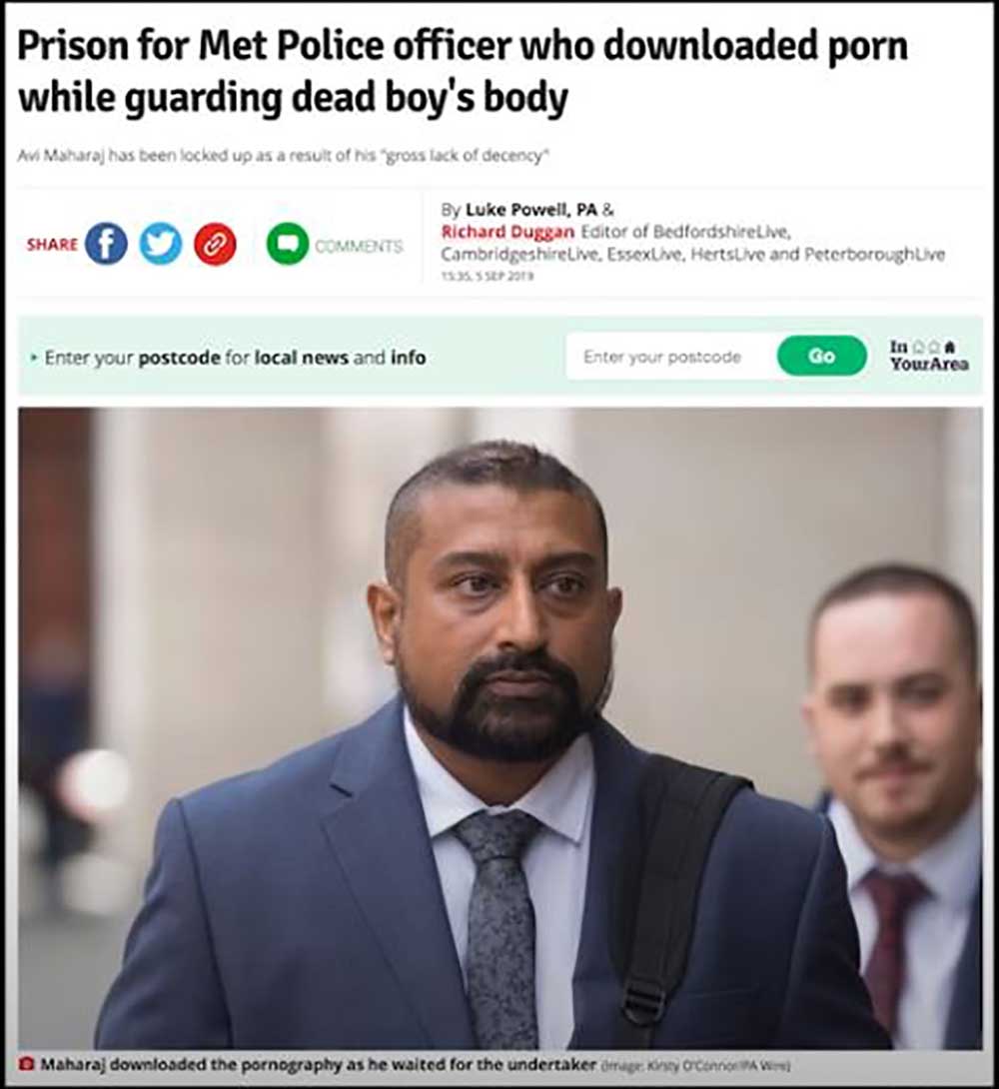The width and height of the screenshot is (999, 1089).
Task: Open author Richard Duggan's profile link
Action: (x=508, y=231)
